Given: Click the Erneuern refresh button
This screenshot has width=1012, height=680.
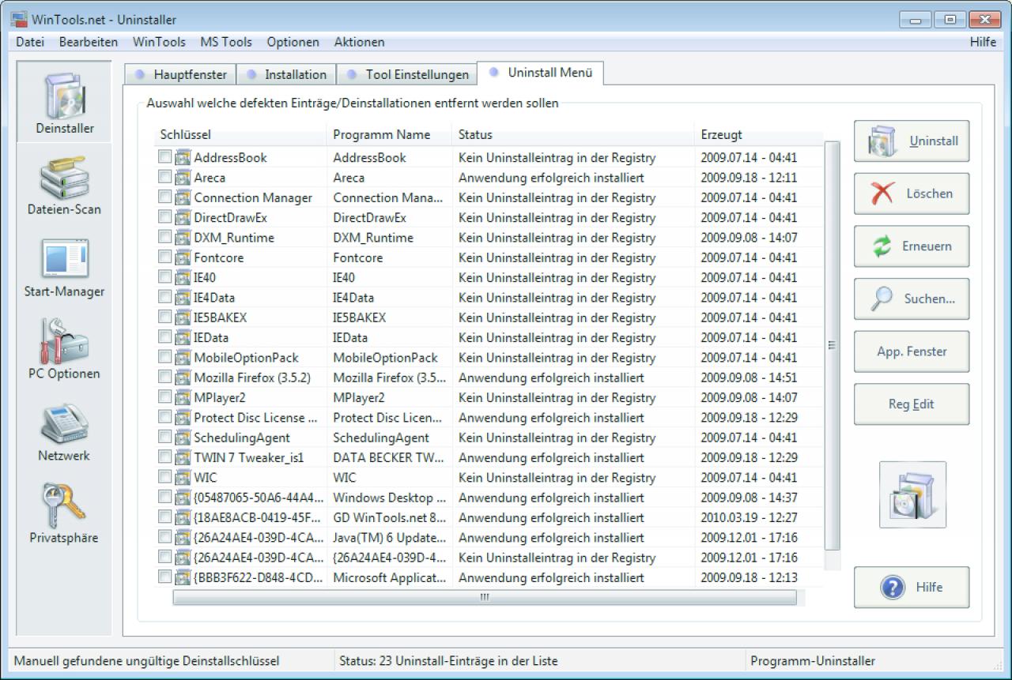Looking at the screenshot, I should click(912, 246).
